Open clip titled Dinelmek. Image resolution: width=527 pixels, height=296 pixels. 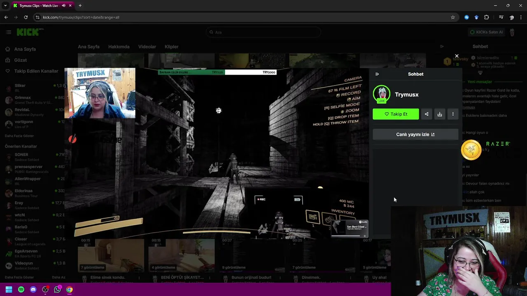(311, 277)
